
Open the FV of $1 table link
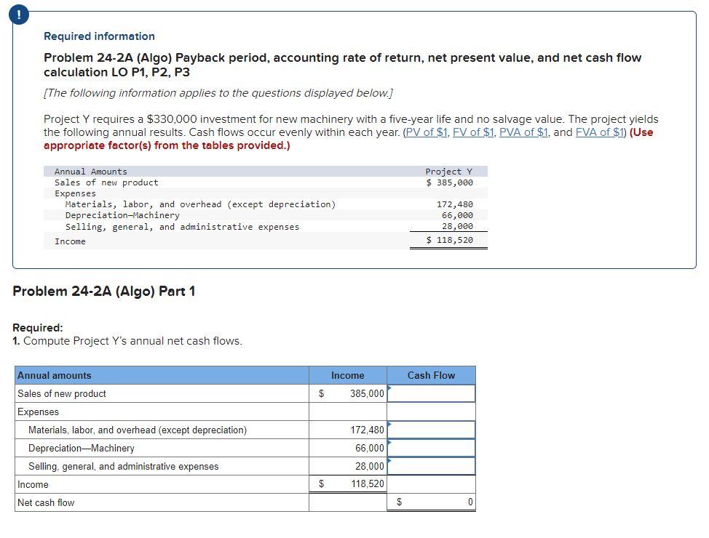[473, 132]
